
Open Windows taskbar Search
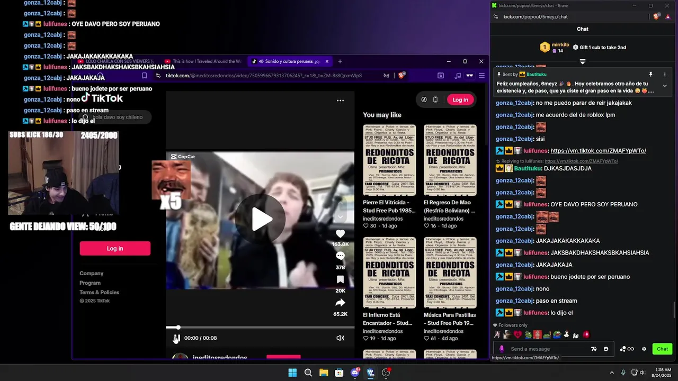click(308, 373)
